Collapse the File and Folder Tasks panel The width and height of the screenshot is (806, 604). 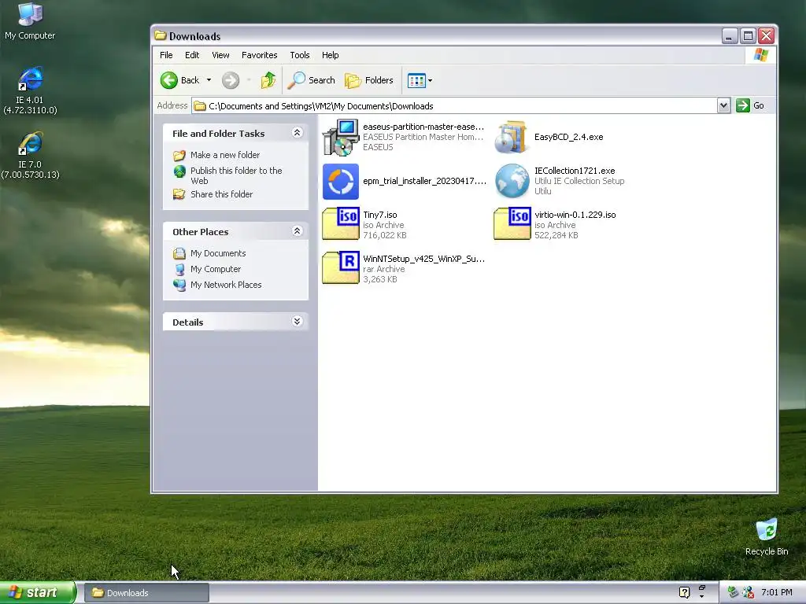(297, 133)
